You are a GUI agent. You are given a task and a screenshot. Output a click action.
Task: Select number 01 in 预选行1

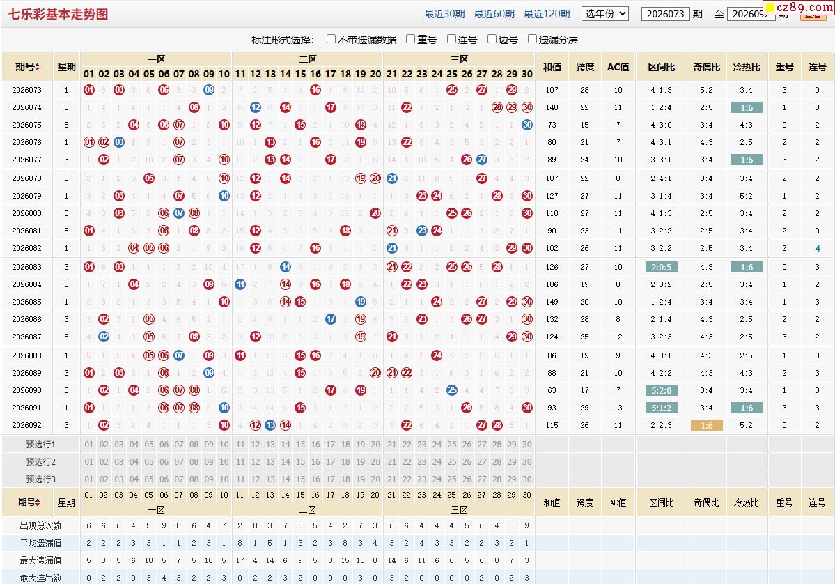point(89,445)
